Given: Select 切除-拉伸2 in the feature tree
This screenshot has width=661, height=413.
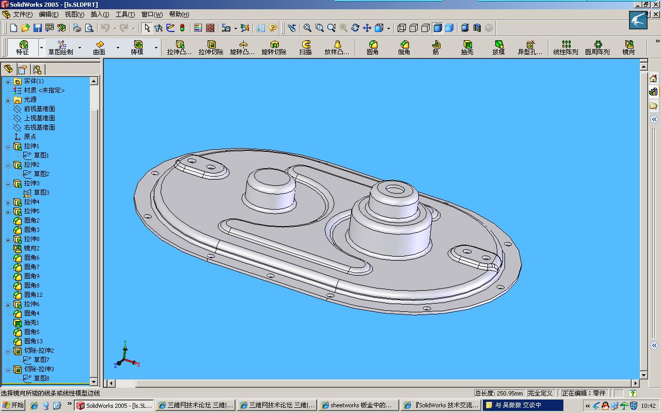Looking at the screenshot, I should 39,351.
